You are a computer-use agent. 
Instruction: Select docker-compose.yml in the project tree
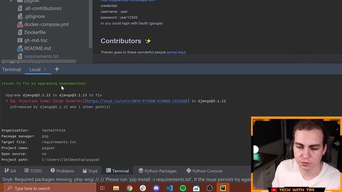pos(46,25)
